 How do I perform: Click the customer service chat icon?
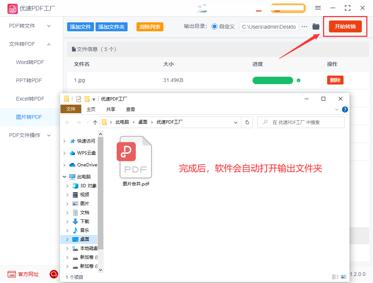pos(54,274)
